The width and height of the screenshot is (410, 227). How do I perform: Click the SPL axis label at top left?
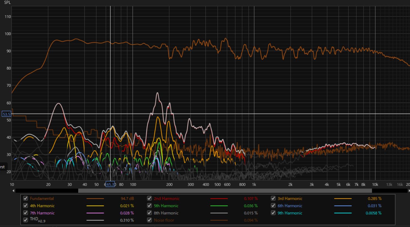(7, 2)
